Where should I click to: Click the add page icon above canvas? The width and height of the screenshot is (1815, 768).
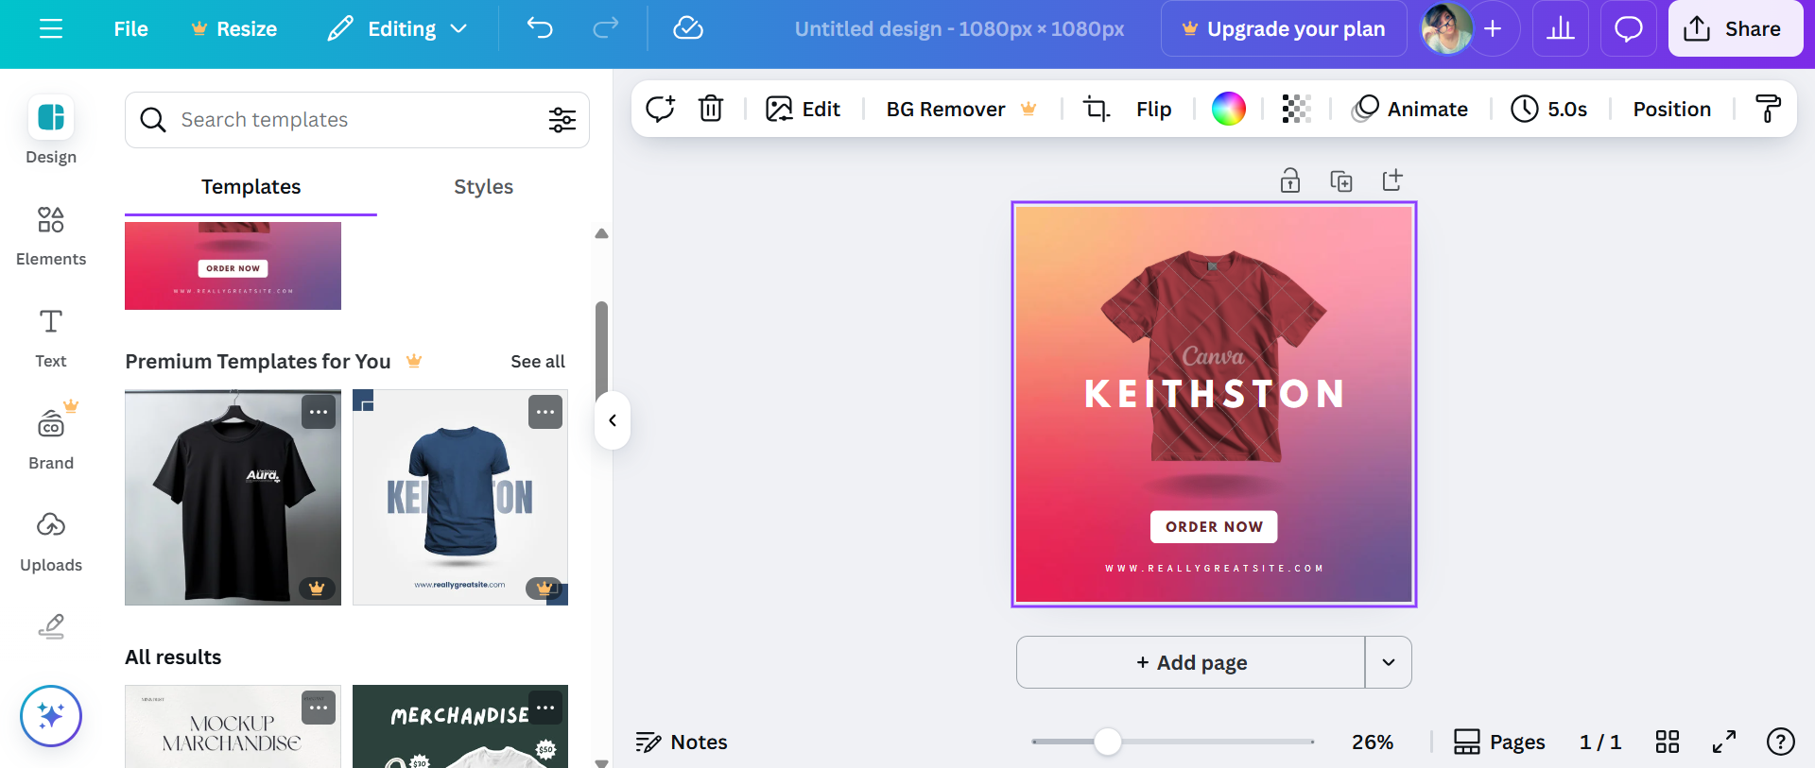(1392, 180)
